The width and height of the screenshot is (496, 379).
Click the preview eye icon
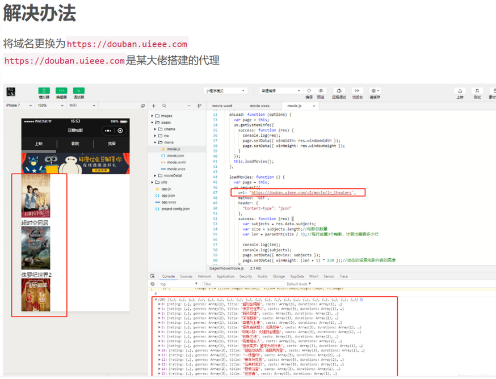tap(321, 90)
